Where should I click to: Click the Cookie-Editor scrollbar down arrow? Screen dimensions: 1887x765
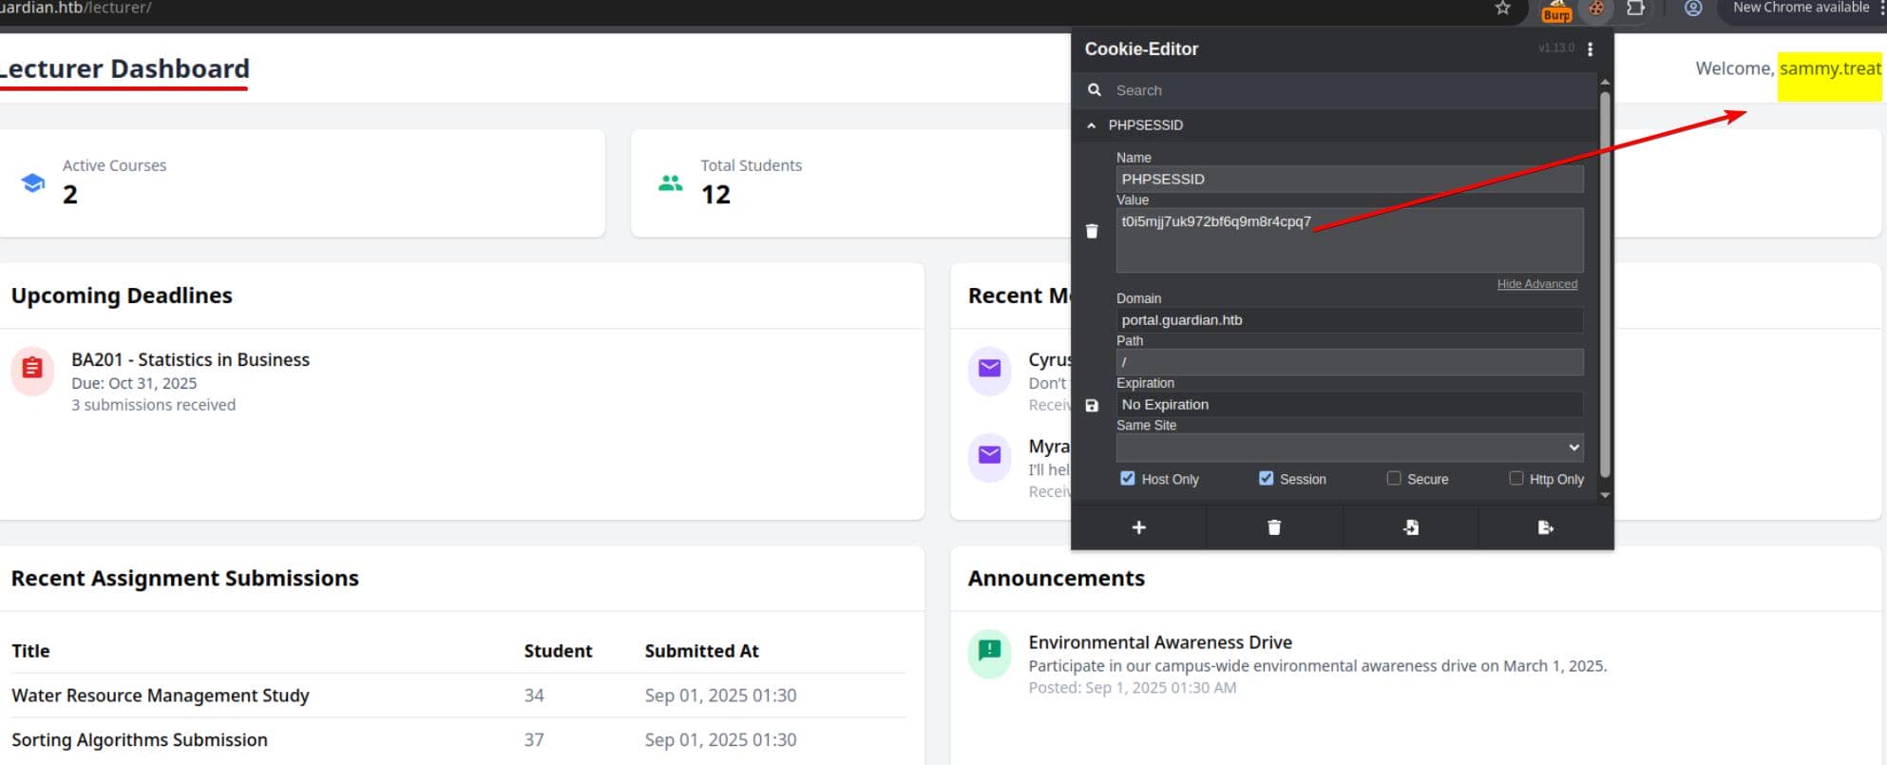(1605, 495)
